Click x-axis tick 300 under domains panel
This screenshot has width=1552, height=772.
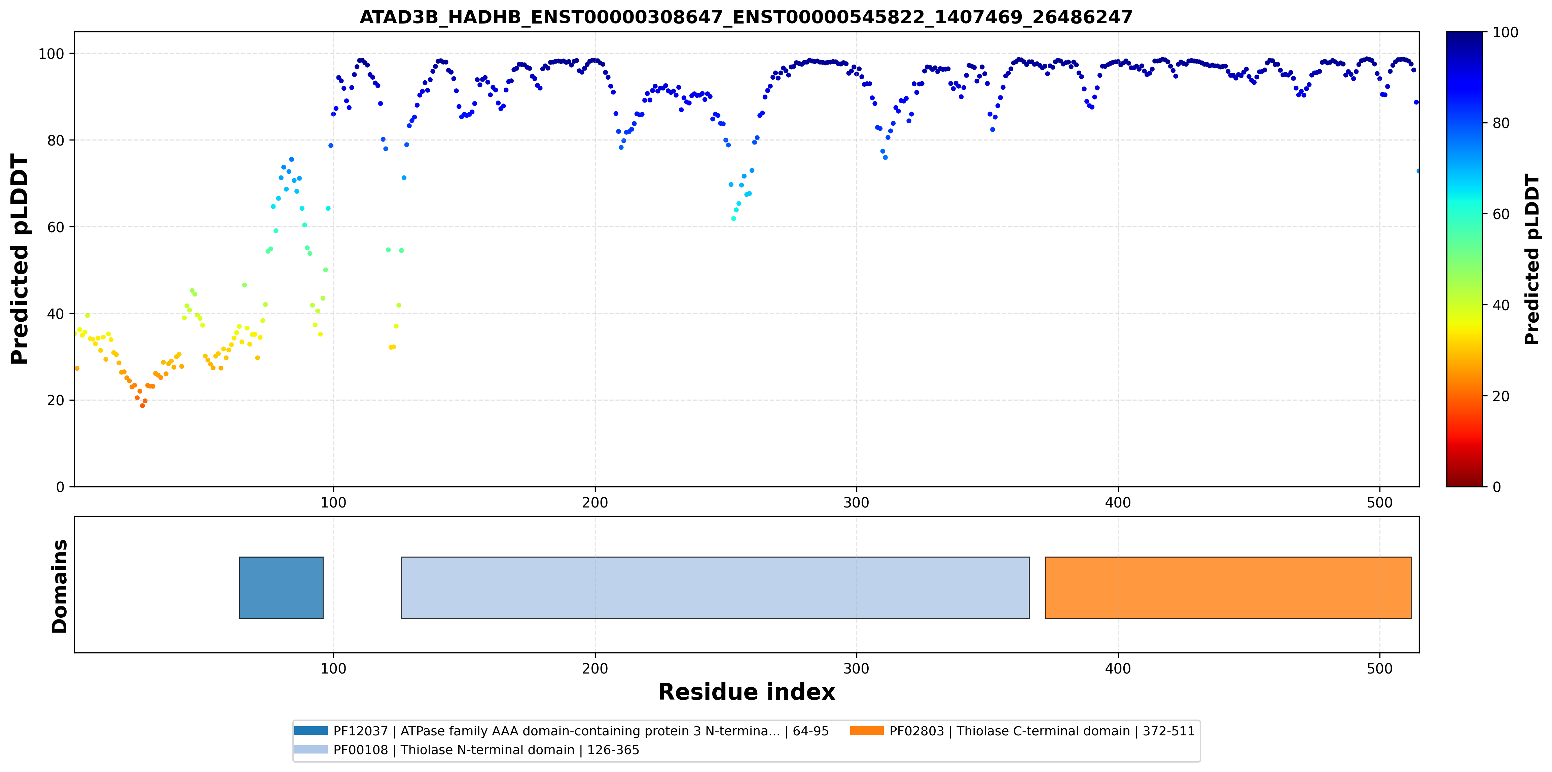point(856,668)
